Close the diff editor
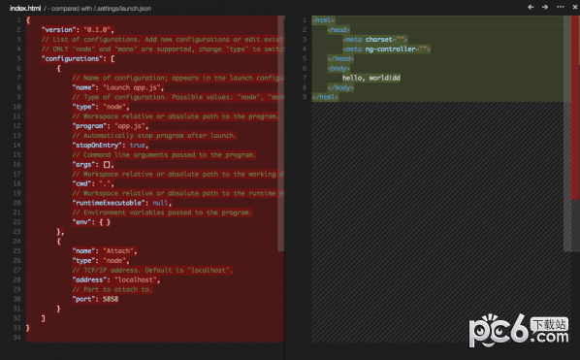Screen dimensions: 580x360 (575, 7)
